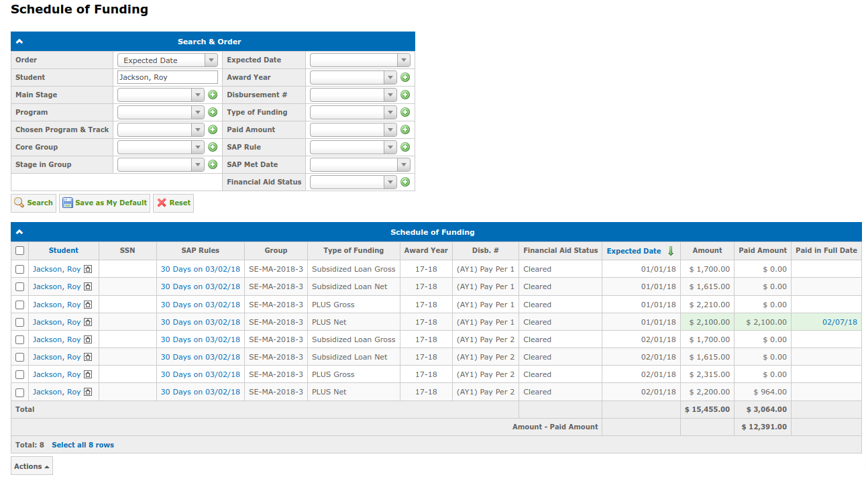Click green plus icon next to Program
The image size is (866, 481).
[213, 112]
